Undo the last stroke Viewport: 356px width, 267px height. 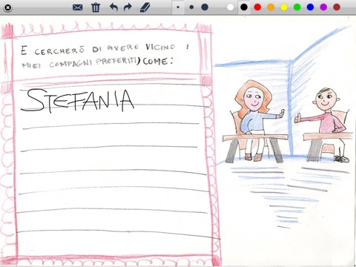point(113,7)
